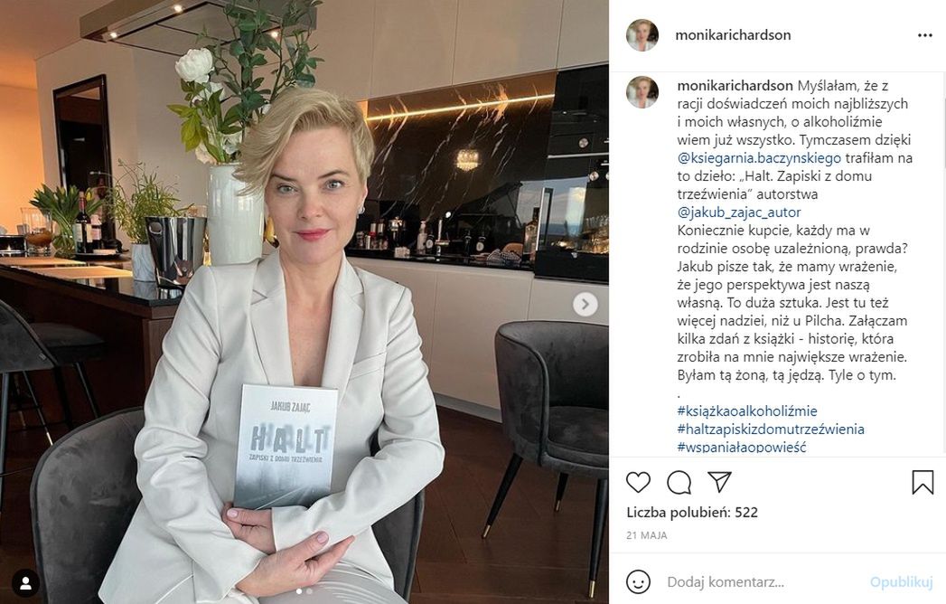Save post with bookmark icon
946x604 pixels.
pyautogui.click(x=923, y=482)
